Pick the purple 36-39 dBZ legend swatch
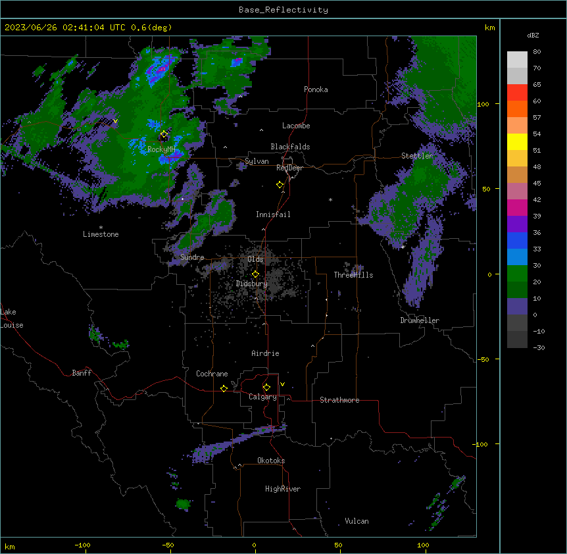Screen dimensions: 567x554 pyautogui.click(x=517, y=224)
